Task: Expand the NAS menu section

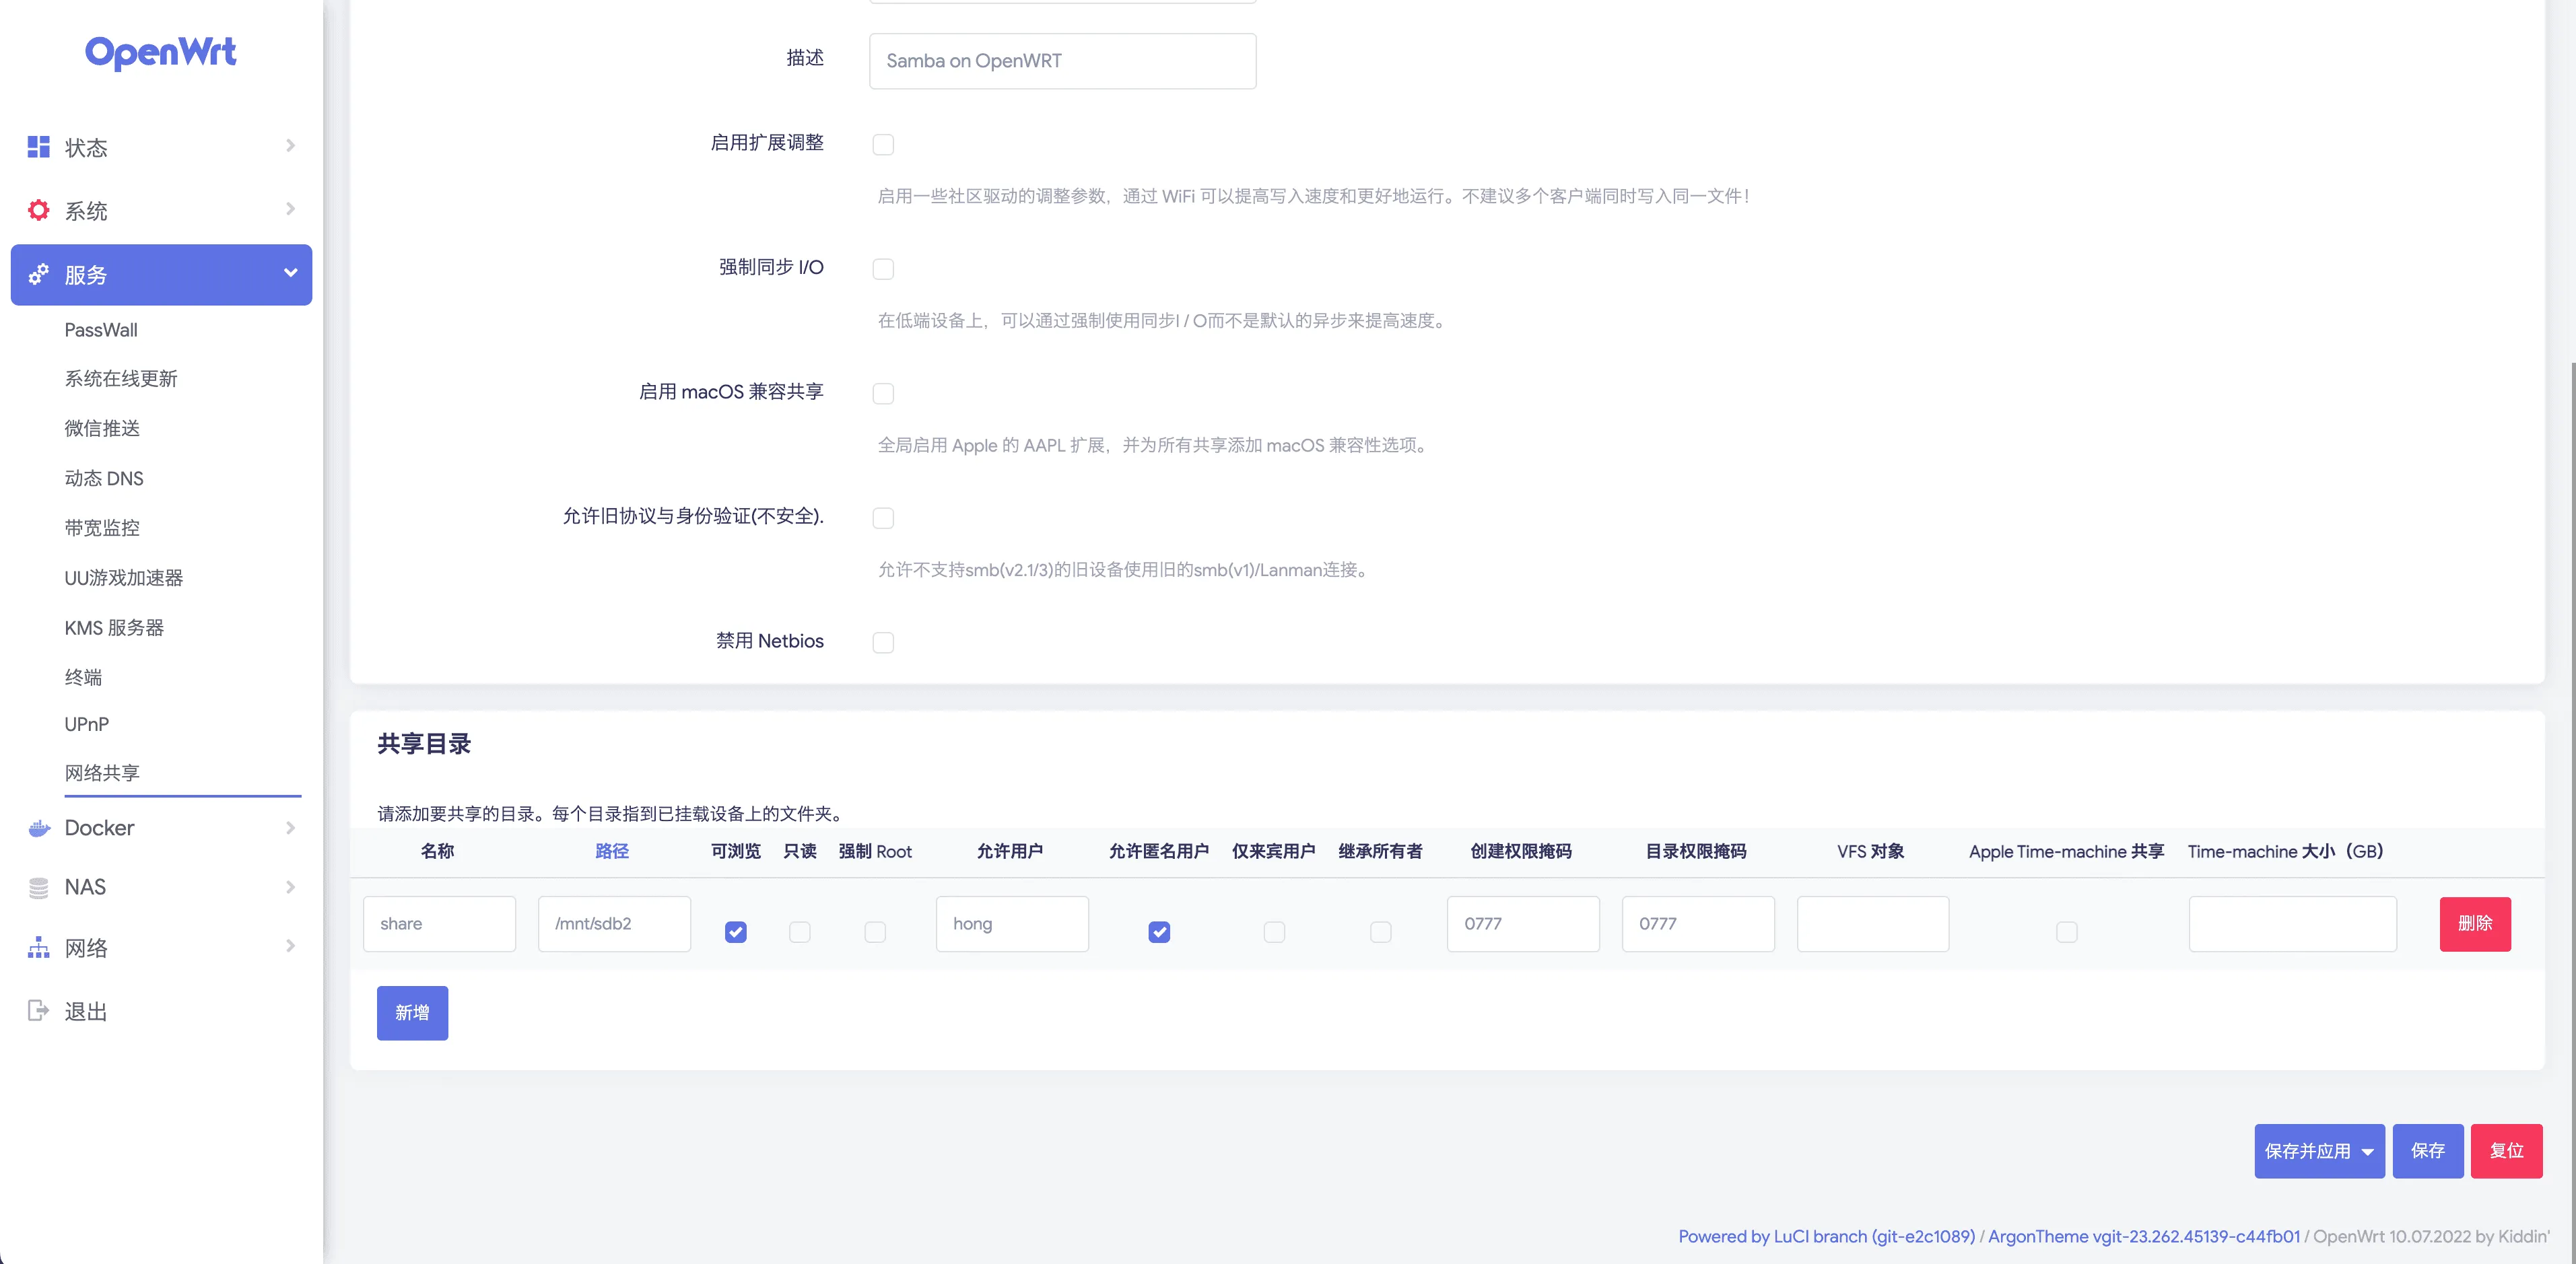Action: point(290,887)
